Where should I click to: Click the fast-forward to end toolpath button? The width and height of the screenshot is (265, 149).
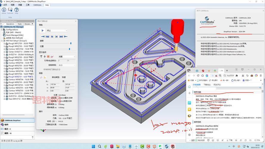click(x=66, y=36)
